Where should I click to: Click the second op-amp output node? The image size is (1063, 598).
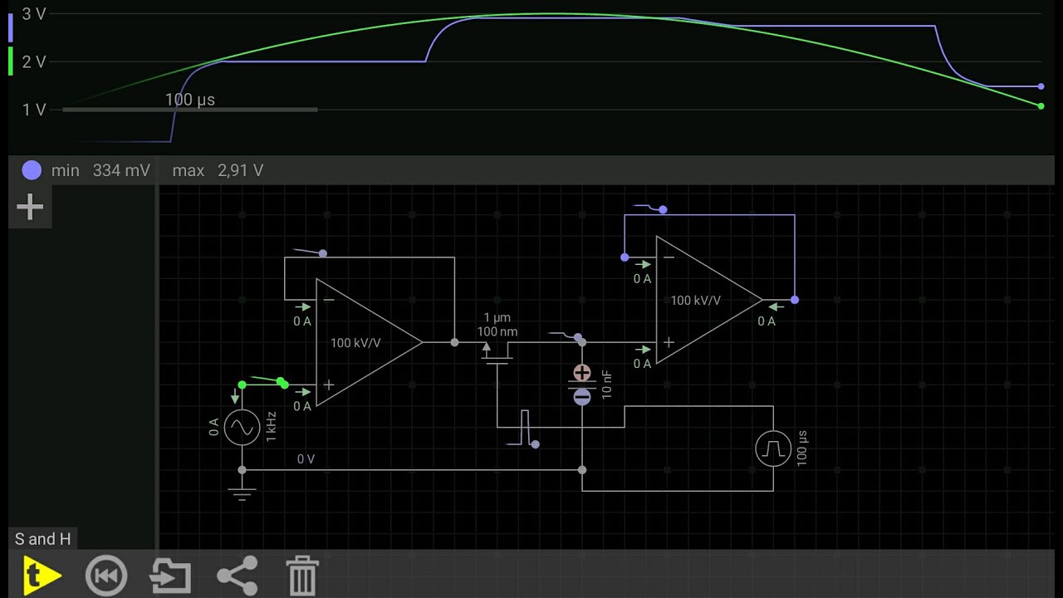795,300
